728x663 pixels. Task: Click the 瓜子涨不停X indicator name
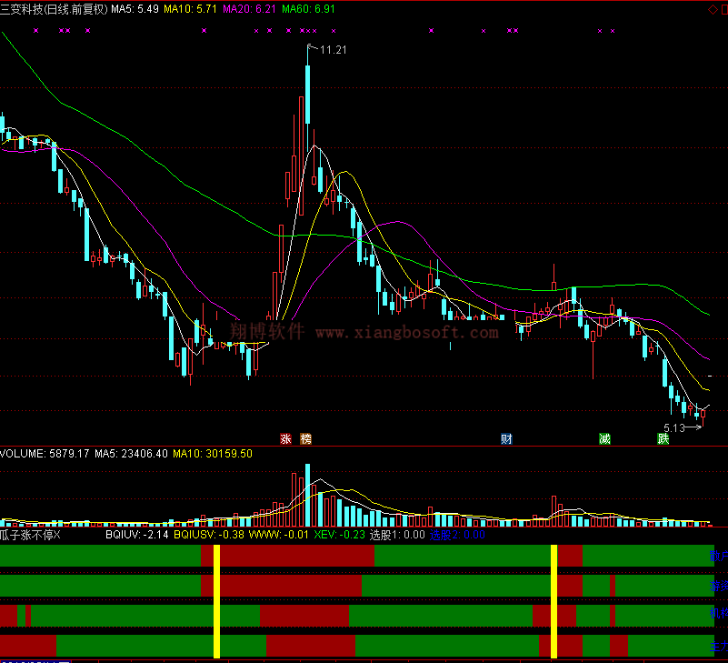click(x=31, y=536)
